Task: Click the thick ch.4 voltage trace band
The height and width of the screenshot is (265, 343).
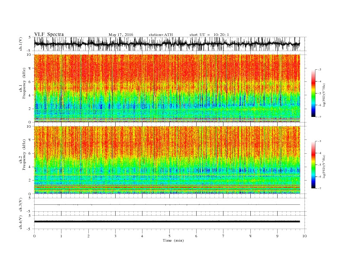Action: [167, 222]
